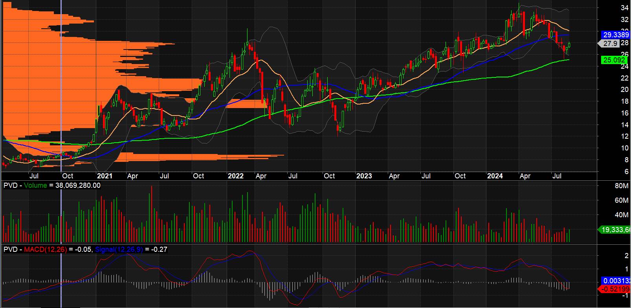Click the 60M volume axis label
631x308 pixels.
pos(621,200)
